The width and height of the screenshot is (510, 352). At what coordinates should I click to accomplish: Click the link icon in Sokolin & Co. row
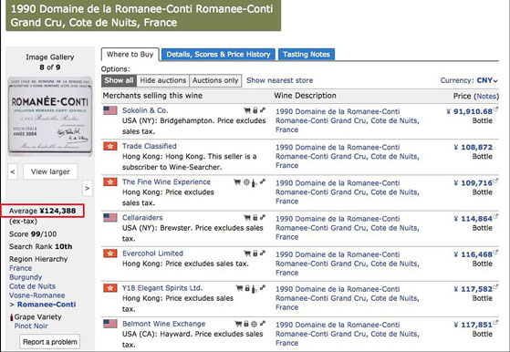click(263, 110)
